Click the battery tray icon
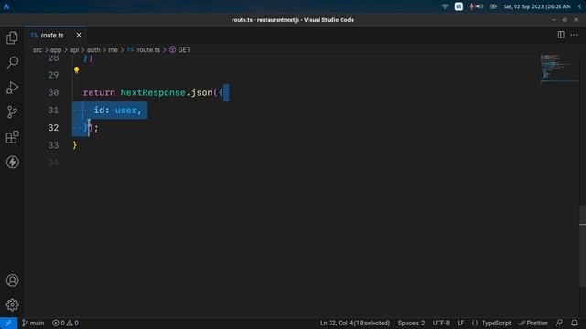Screen dimensions: 586x329 (x=494, y=6)
